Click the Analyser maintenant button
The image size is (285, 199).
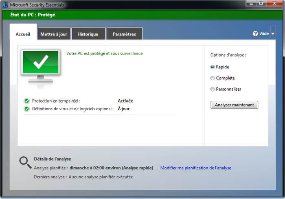click(x=234, y=105)
